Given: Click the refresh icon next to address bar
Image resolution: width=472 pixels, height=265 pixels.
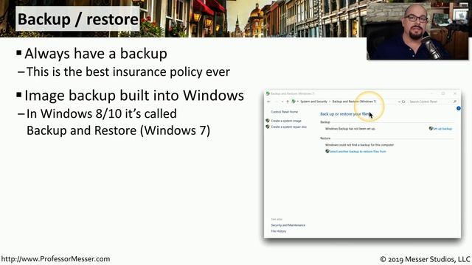Looking at the screenshot, I should pos(403,102).
